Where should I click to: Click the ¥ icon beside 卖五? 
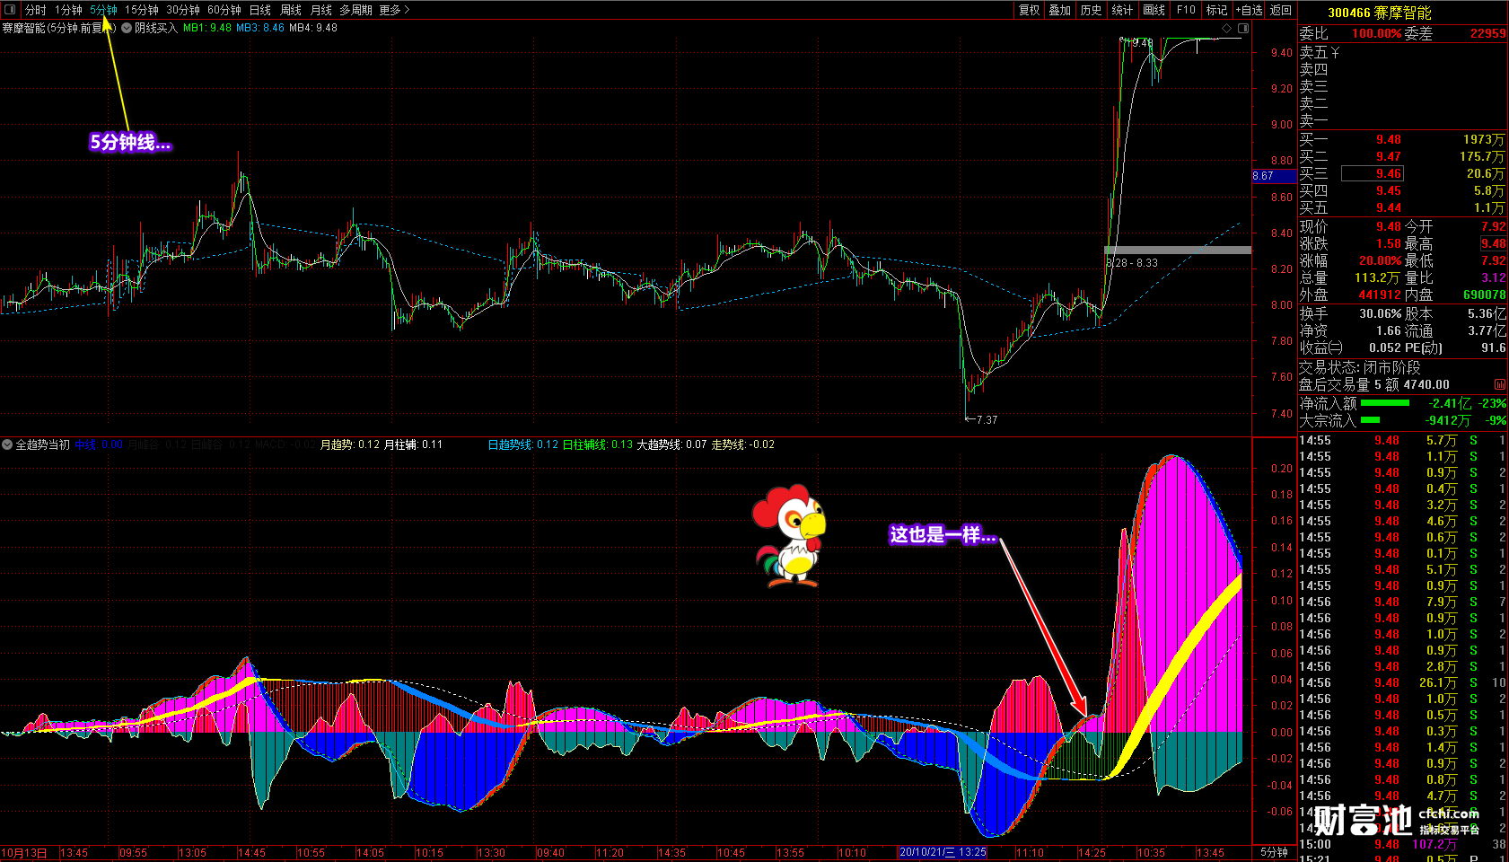pyautogui.click(x=1336, y=53)
